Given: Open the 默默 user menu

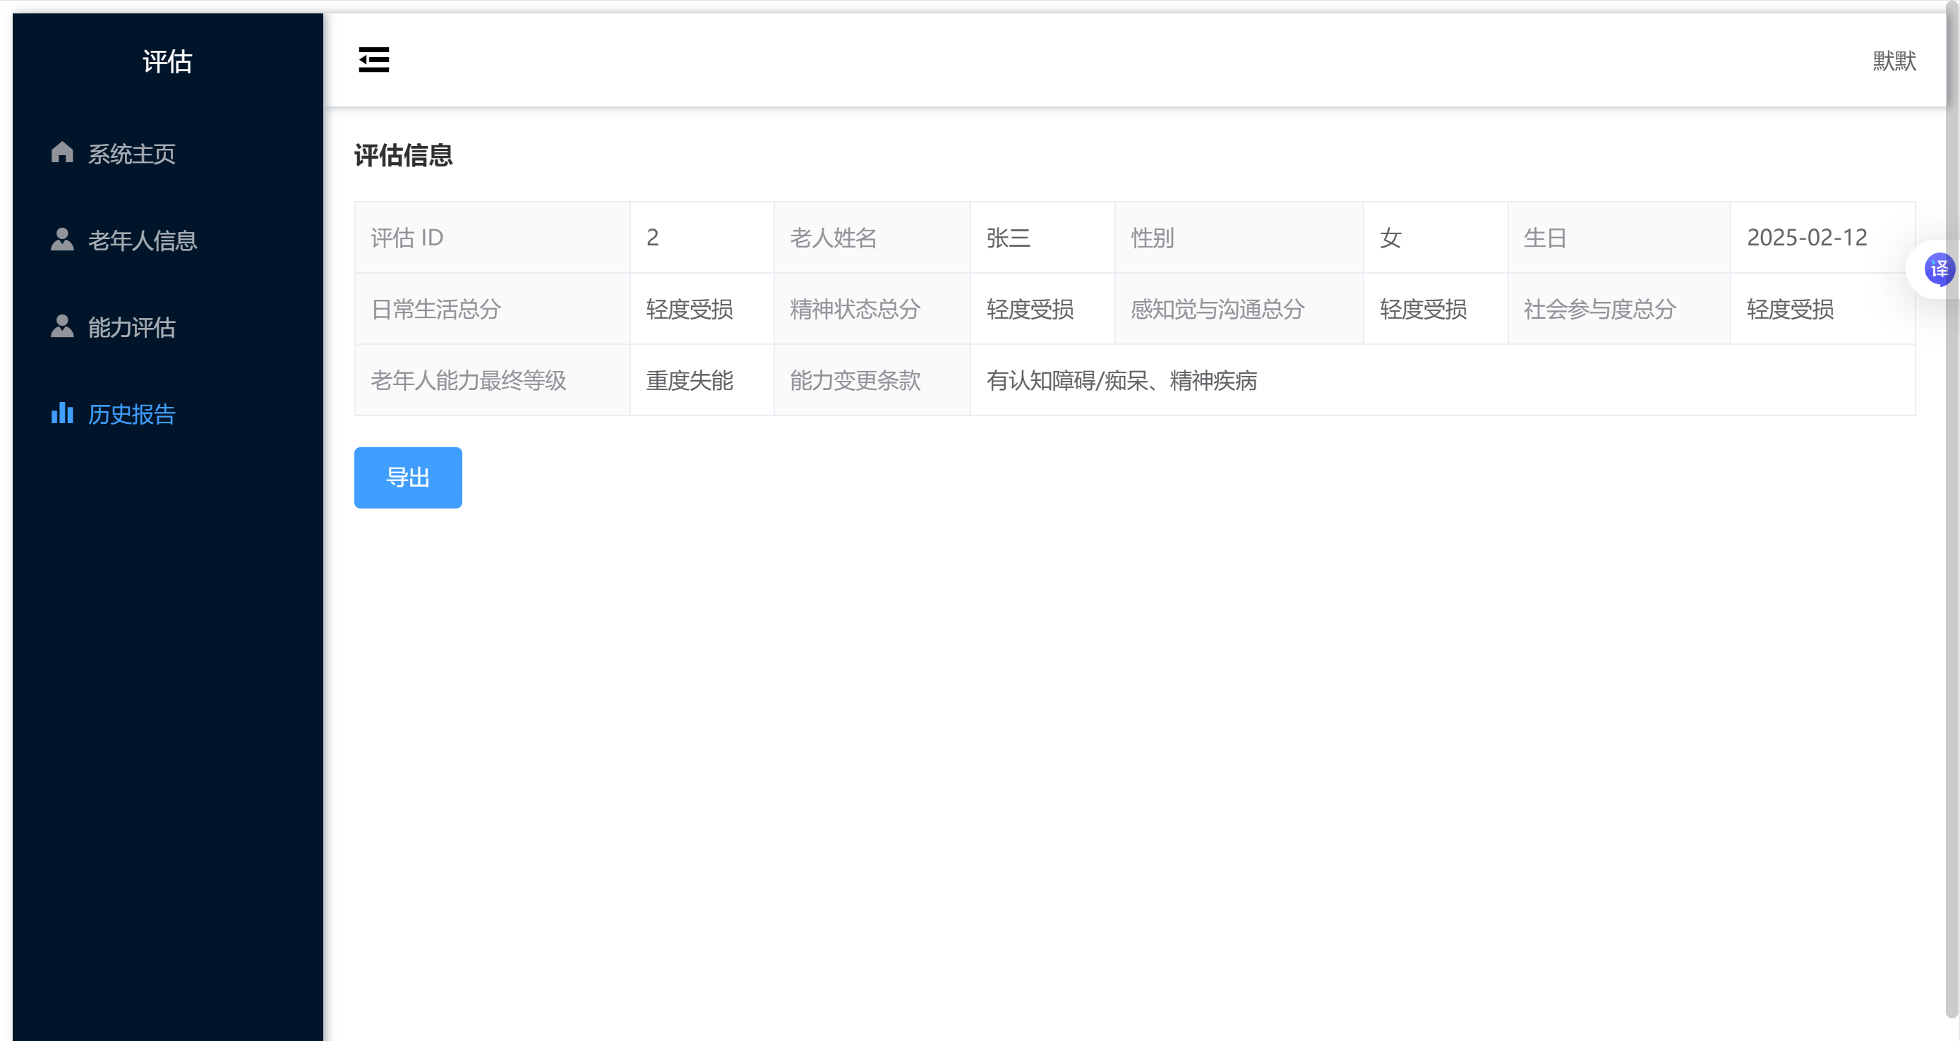Looking at the screenshot, I should click(x=1894, y=61).
